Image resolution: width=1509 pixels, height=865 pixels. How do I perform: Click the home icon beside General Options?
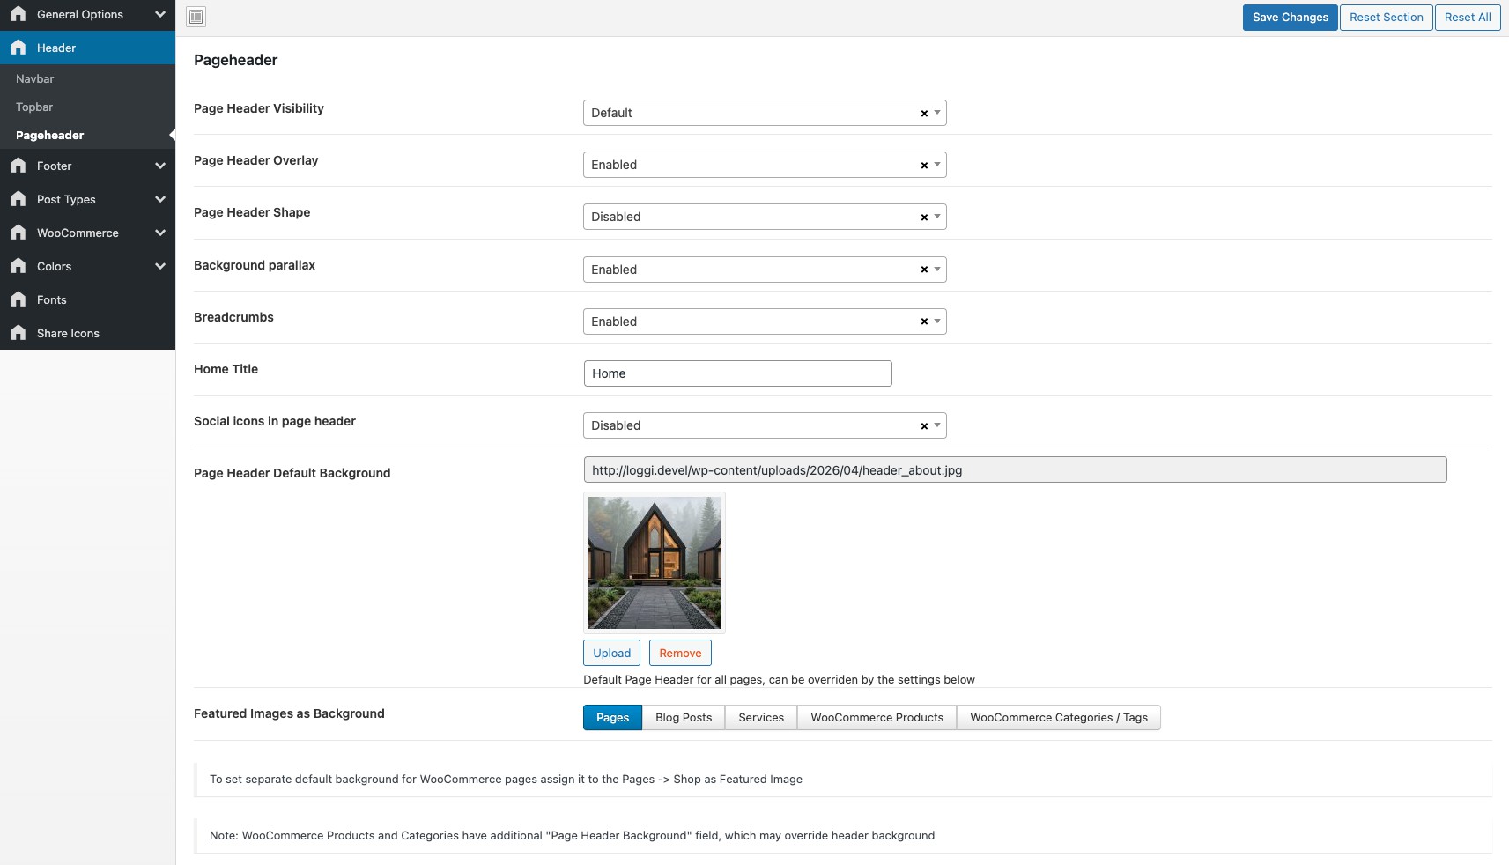[18, 14]
